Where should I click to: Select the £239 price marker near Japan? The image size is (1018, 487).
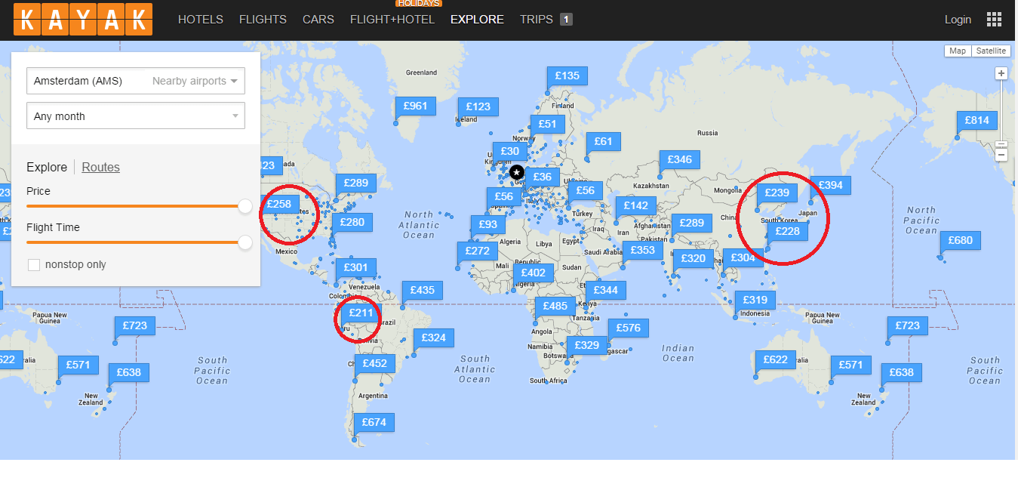click(x=778, y=193)
